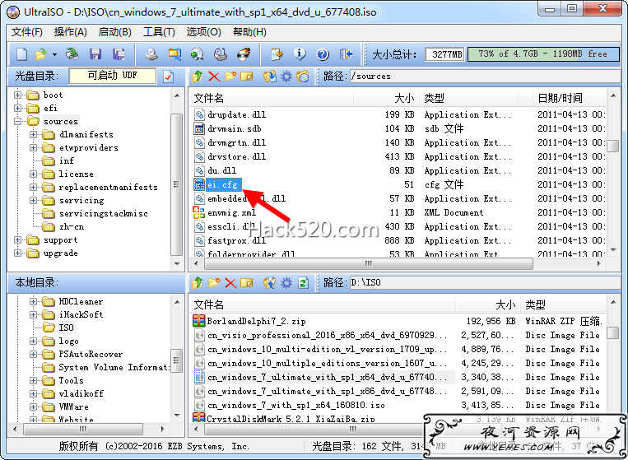Click the 3277MB total size field

pyautogui.click(x=445, y=54)
